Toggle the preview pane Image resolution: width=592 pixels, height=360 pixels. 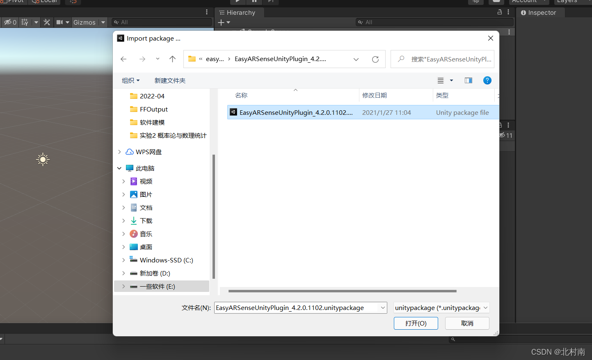click(x=468, y=80)
